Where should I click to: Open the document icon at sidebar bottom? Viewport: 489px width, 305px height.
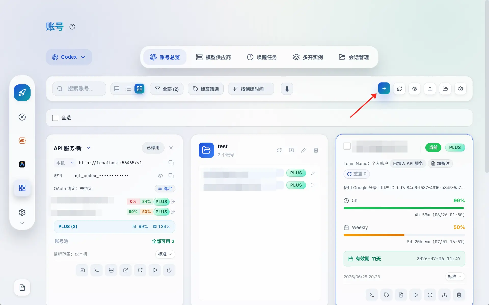pos(22,287)
